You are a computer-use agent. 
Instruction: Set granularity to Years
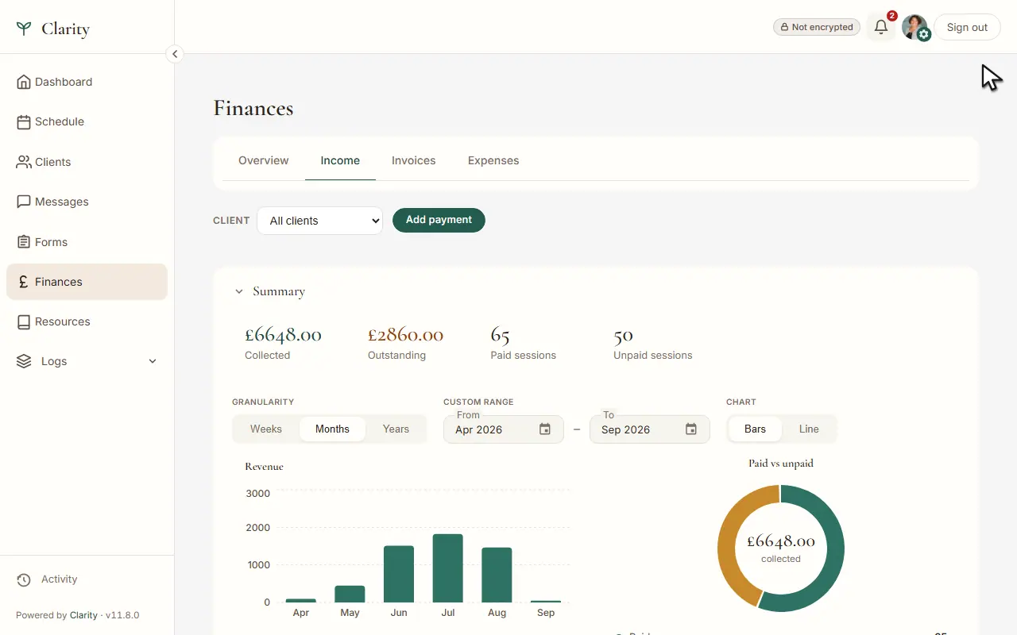pyautogui.click(x=396, y=429)
